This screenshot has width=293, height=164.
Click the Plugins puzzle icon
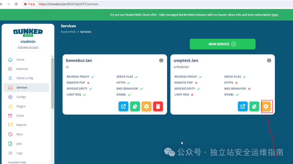(x=10, y=106)
